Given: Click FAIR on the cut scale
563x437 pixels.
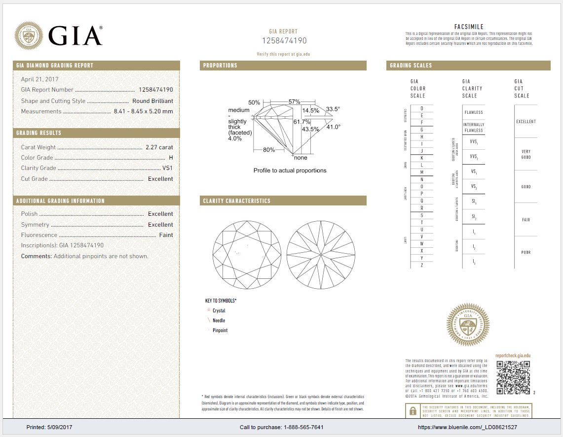Looking at the screenshot, I should [525, 220].
